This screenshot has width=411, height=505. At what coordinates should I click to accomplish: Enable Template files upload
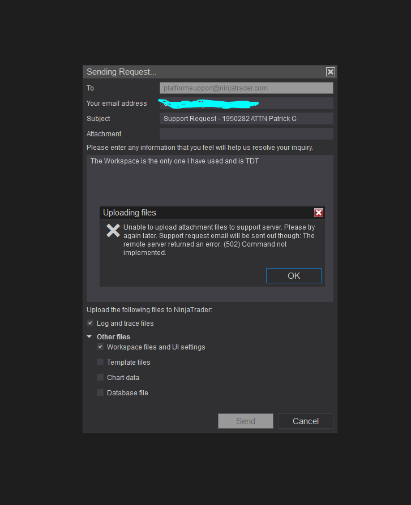coord(100,362)
